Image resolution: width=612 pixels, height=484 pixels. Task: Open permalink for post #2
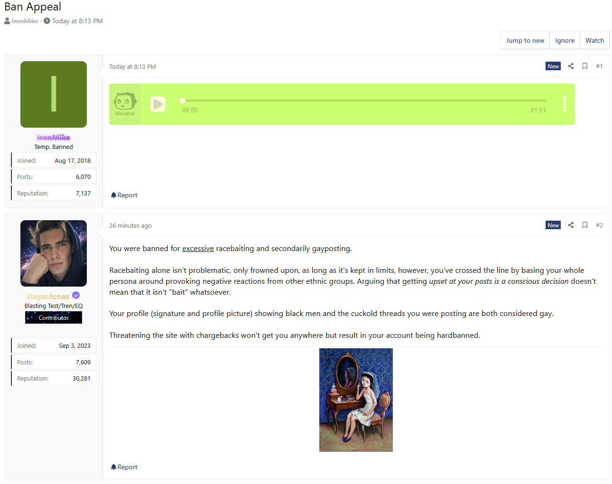(x=599, y=225)
